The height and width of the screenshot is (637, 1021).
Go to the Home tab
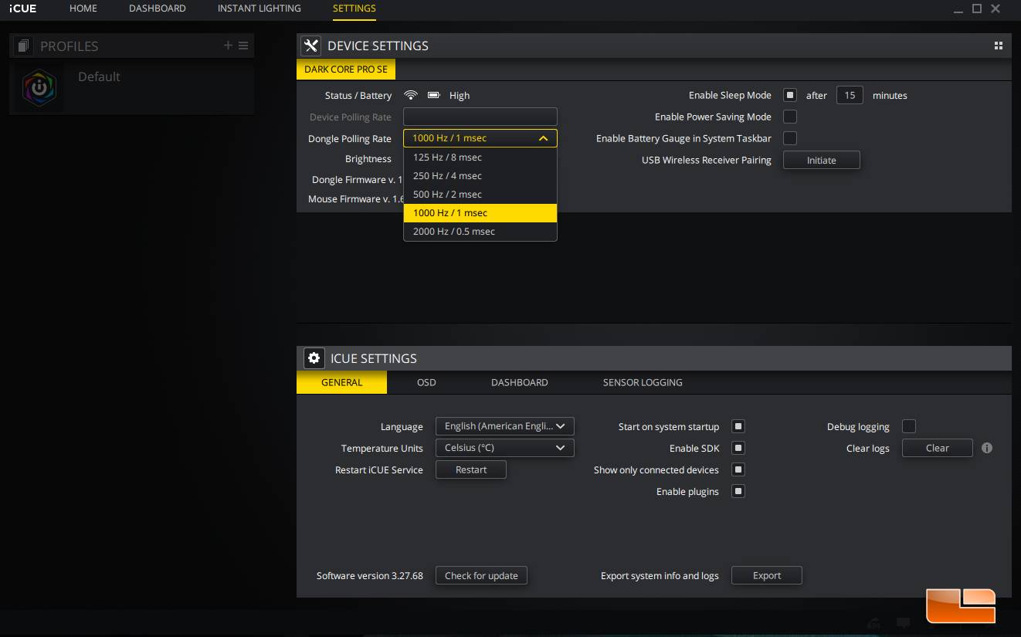pyautogui.click(x=83, y=8)
